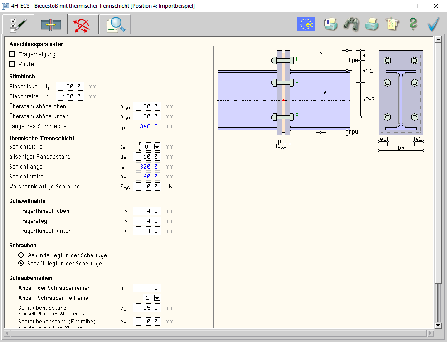Viewport: 447px width, 342px height.
Task: Click the Vorspannkraft je Schraube field
Action: (x=147, y=187)
